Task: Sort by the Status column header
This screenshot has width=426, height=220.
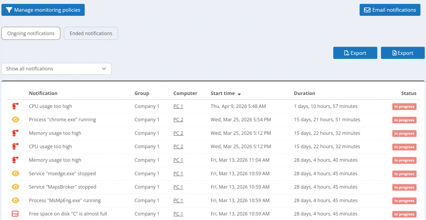Action: (409, 93)
